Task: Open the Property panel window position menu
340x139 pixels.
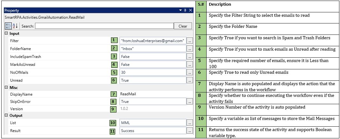Action: point(181,10)
